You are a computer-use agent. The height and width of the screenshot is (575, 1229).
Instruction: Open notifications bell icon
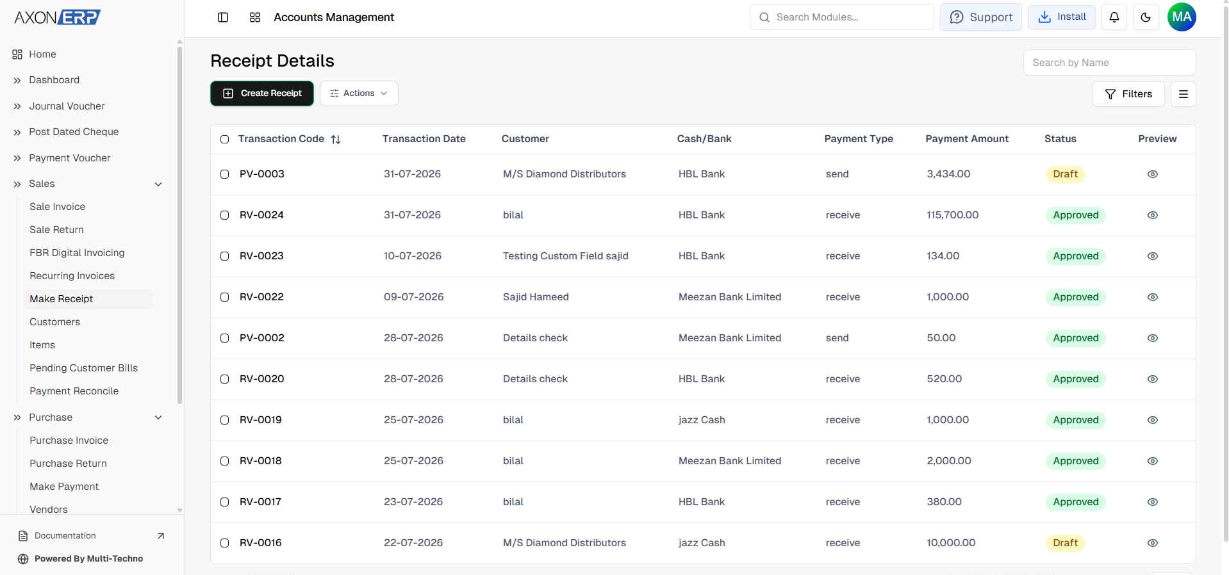[x=1114, y=17]
